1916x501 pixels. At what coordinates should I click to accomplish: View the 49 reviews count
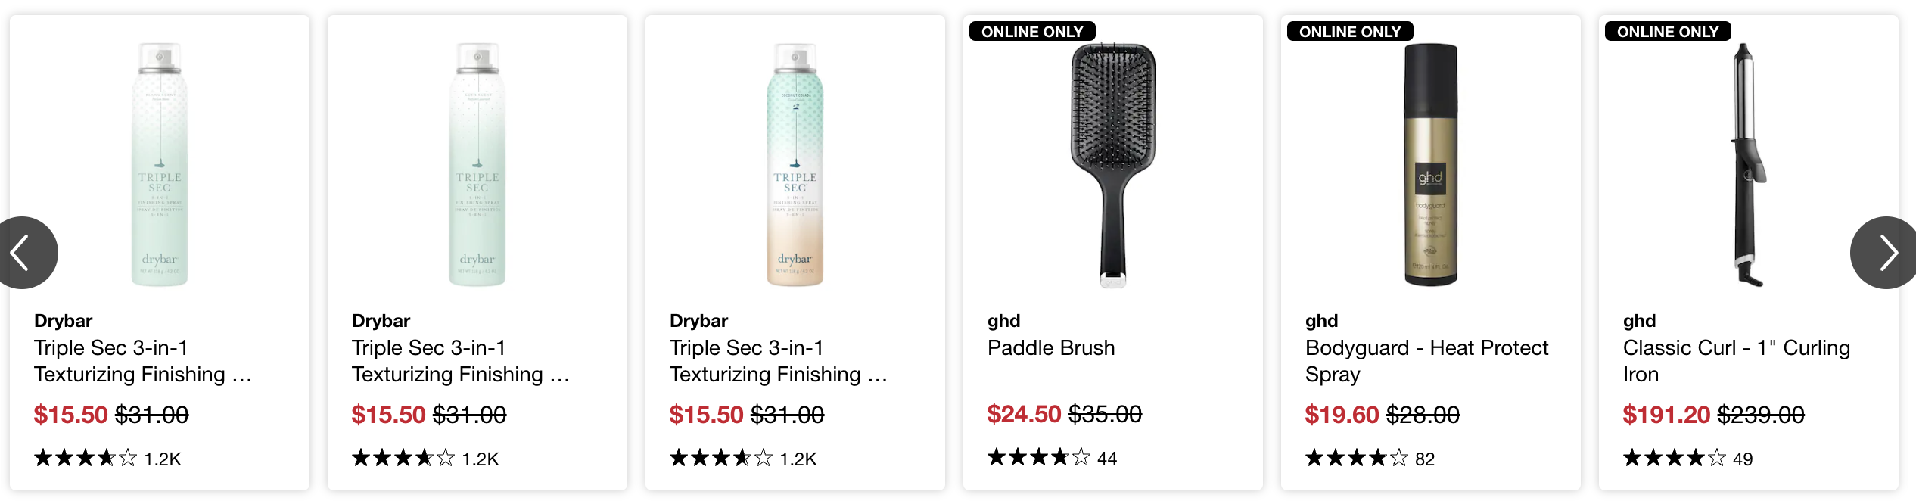1743,459
